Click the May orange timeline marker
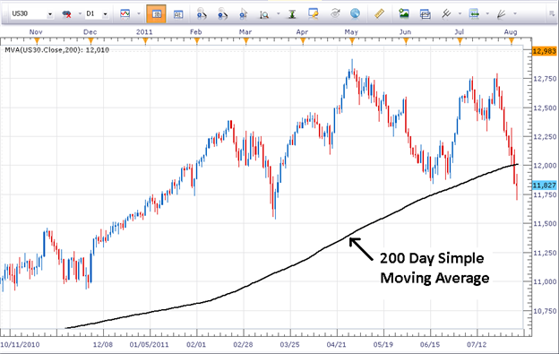The height and width of the screenshot is (354, 559). 352,41
